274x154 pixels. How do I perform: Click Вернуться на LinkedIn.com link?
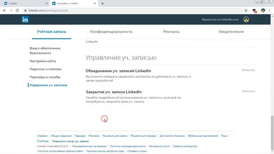pyautogui.click(x=220, y=20)
